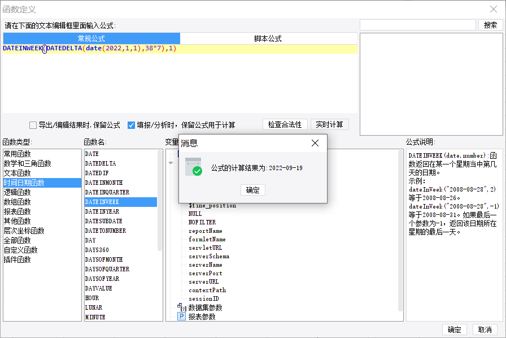Click the function search input field
Screen dimensions: 506x338
pyautogui.click(x=417, y=25)
